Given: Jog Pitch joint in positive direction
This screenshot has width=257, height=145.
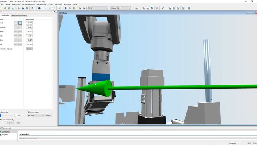Looking at the screenshot, I should [20, 40].
